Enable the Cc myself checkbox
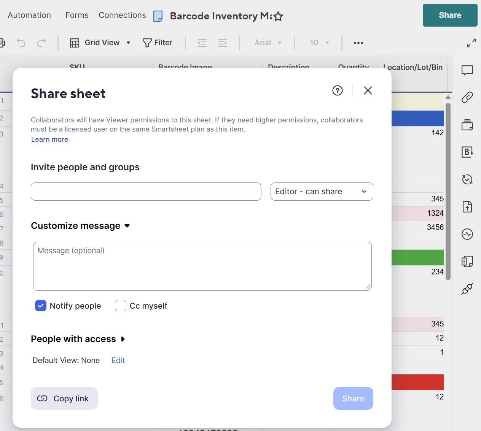 click(121, 306)
